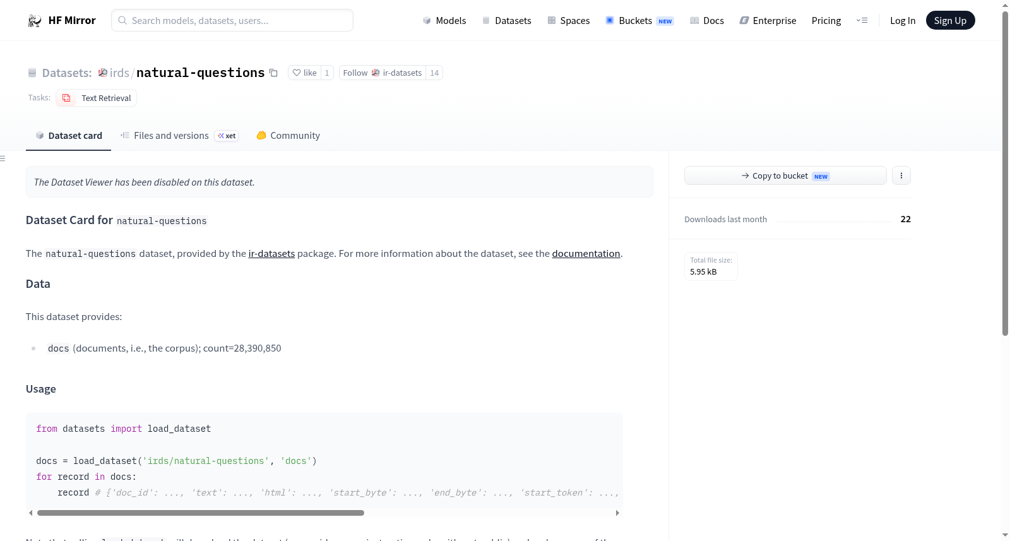1010x541 pixels.
Task: Expand the more navigation menu icon
Action: coord(862,20)
